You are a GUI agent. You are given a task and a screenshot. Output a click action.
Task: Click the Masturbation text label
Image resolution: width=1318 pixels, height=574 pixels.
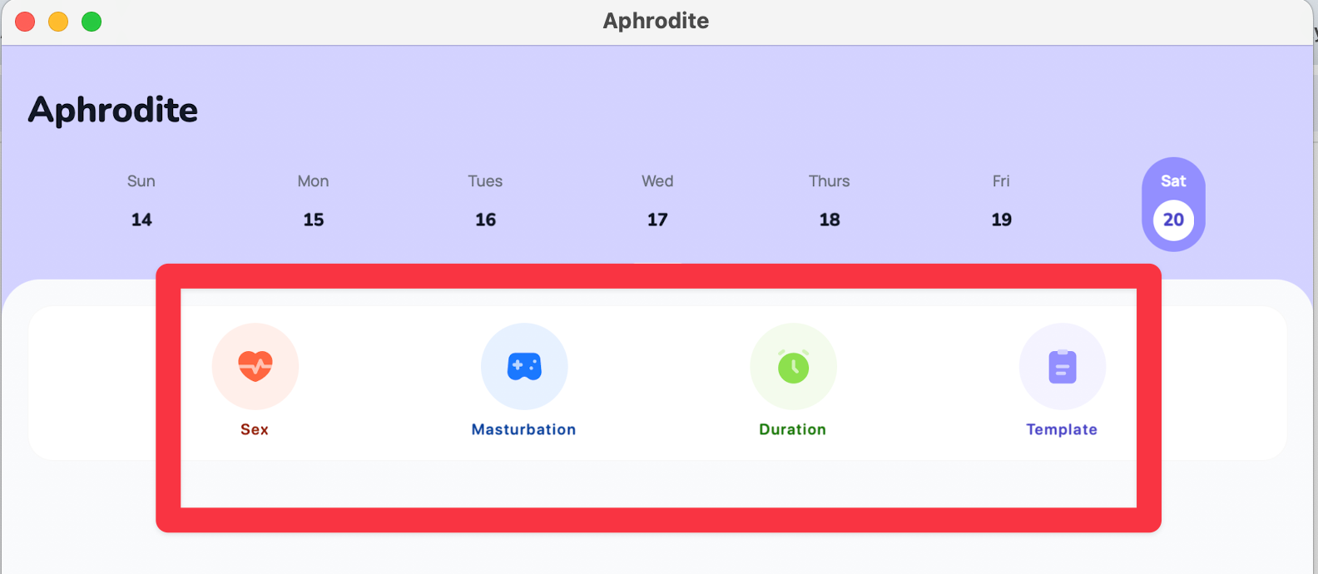[x=523, y=429]
